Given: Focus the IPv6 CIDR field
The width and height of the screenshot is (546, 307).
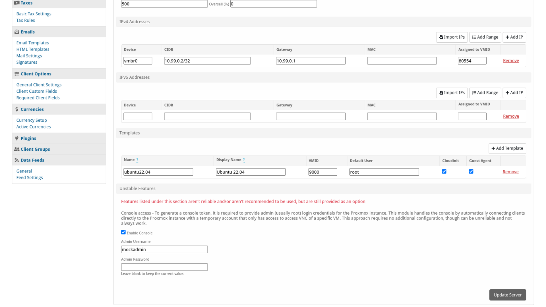Looking at the screenshot, I should pos(207,116).
